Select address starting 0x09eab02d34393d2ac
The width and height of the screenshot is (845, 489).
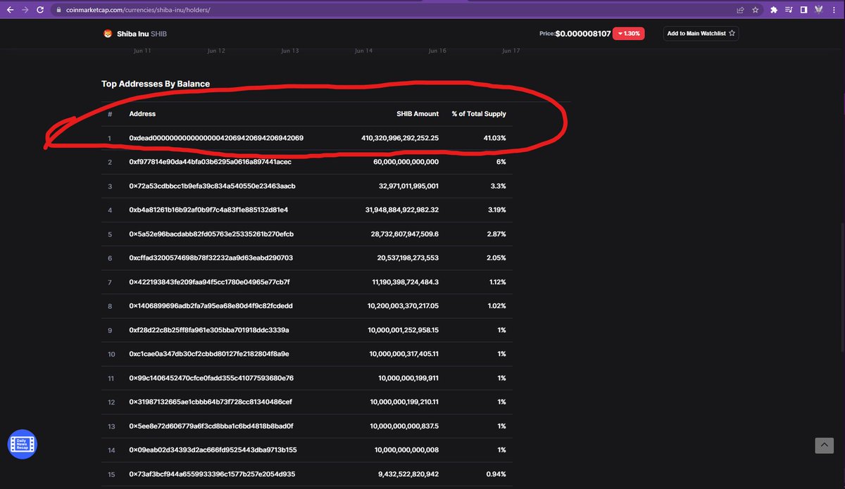213,450
